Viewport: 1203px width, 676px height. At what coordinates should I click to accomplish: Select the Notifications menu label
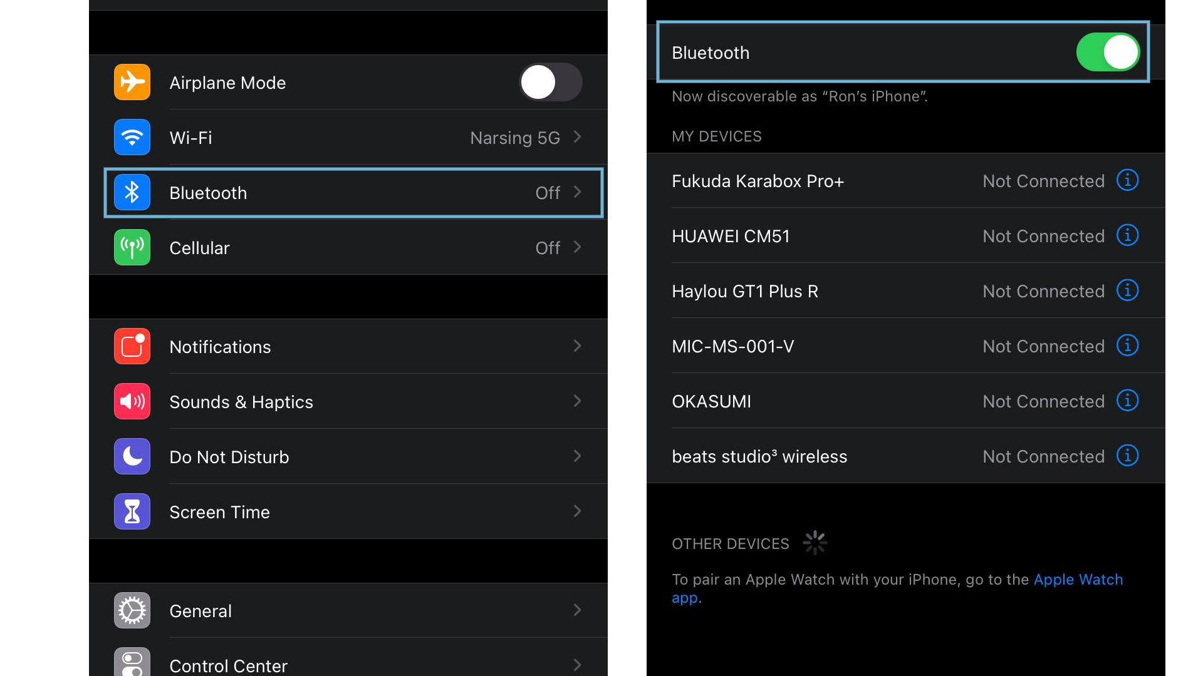click(x=220, y=347)
